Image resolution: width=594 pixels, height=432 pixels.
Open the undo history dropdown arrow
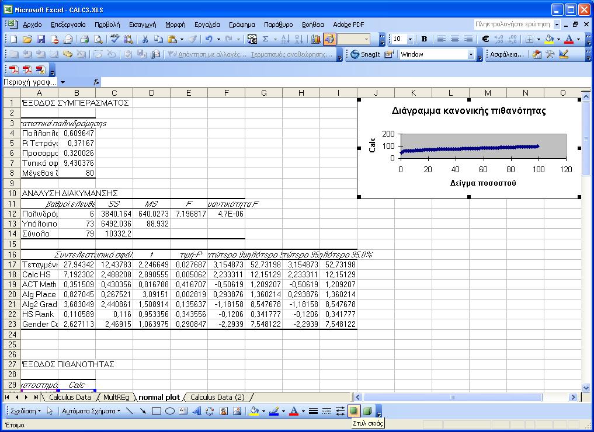218,39
